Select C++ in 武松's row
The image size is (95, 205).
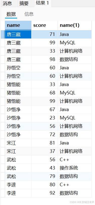pyautogui.click(x=75, y=160)
